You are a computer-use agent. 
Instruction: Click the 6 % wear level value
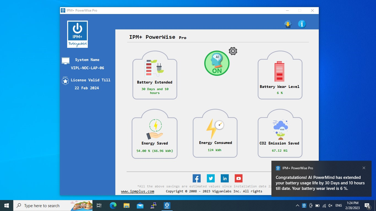280,93
